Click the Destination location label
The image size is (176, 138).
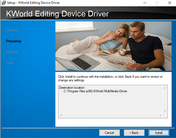point(72,88)
